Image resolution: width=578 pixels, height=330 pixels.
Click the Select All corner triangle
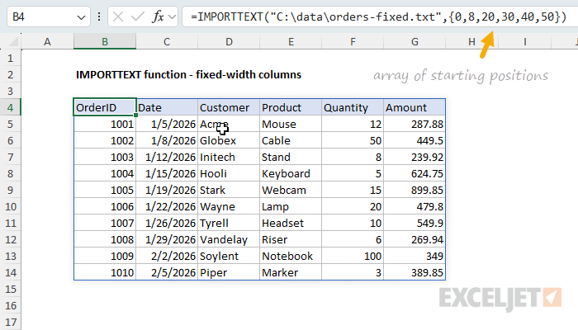click(x=13, y=42)
